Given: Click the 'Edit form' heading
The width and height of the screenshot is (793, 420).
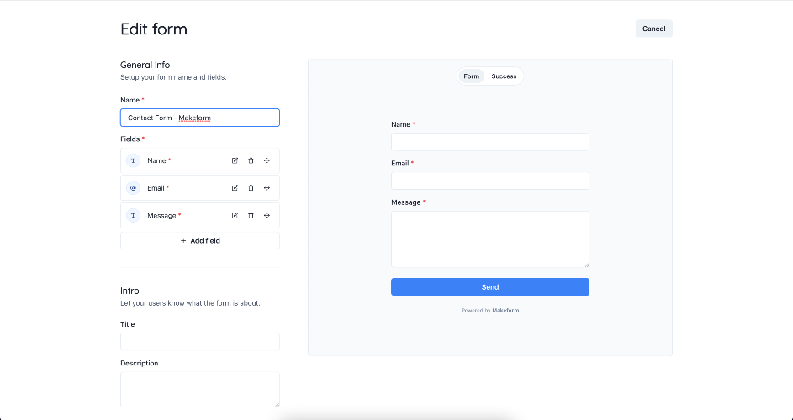Looking at the screenshot, I should [x=154, y=29].
